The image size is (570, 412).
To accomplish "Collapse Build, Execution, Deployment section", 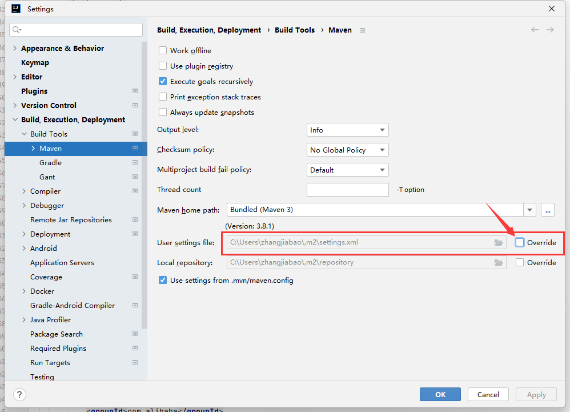I will (x=15, y=119).
